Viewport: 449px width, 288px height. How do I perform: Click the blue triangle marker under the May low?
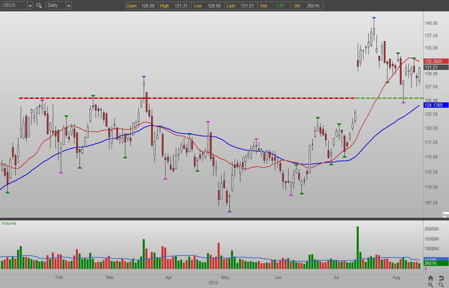[229, 211]
